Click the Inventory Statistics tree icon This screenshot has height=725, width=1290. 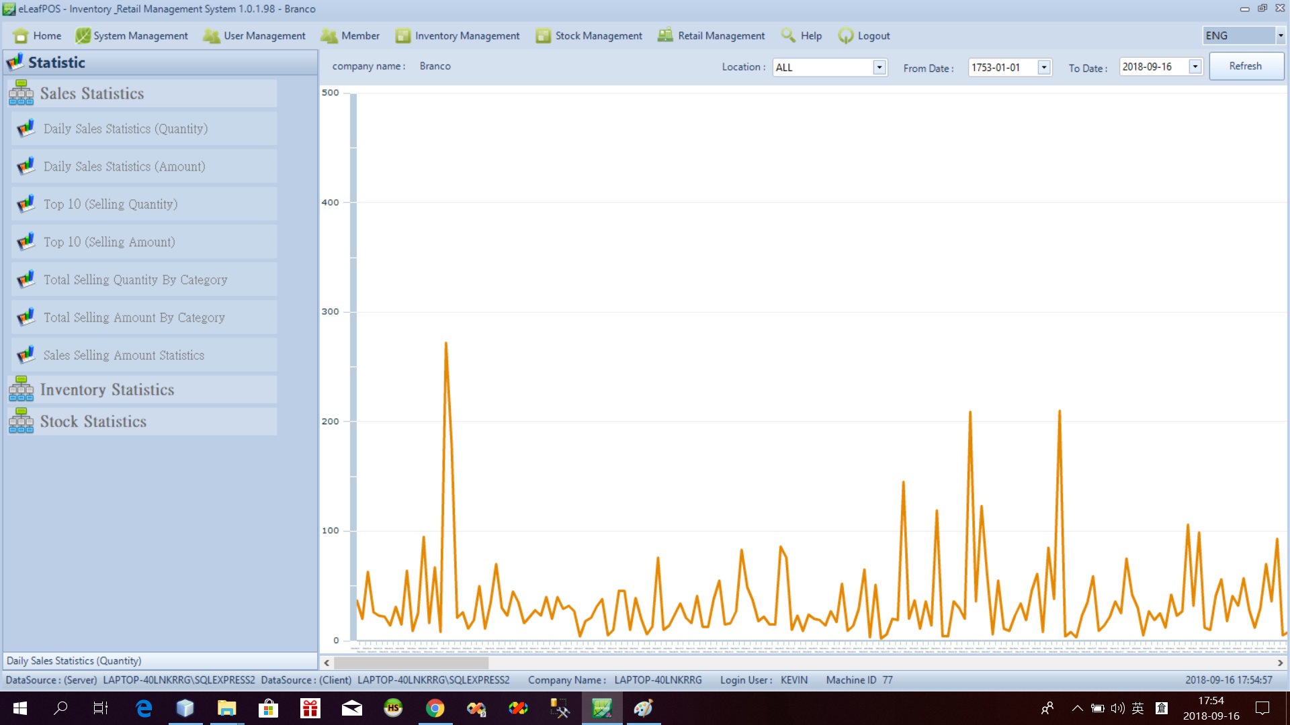pyautogui.click(x=21, y=389)
